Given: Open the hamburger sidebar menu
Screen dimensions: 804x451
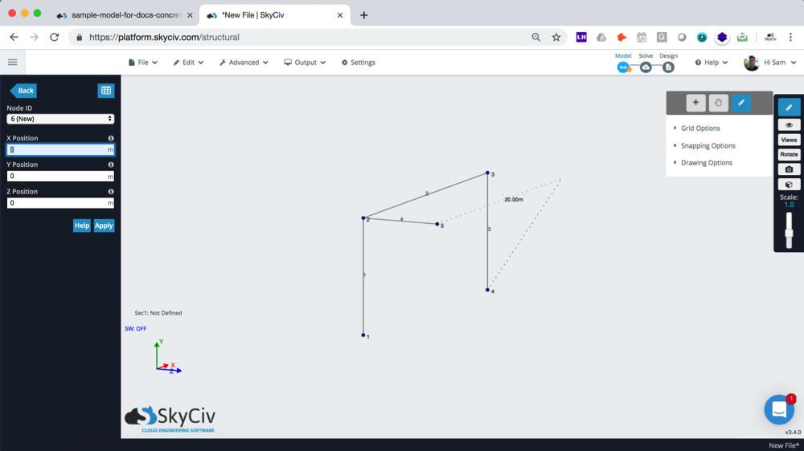Looking at the screenshot, I should [x=12, y=63].
